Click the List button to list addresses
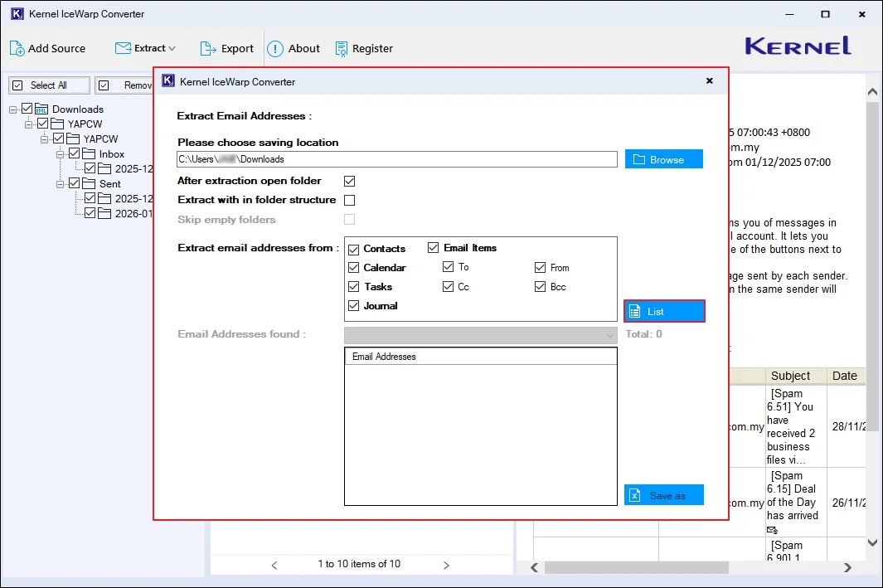 [663, 311]
